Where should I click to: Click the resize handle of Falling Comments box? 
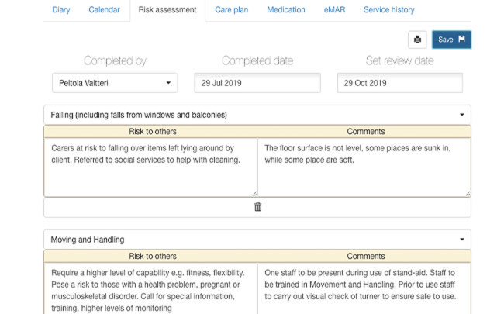pyautogui.click(x=468, y=194)
